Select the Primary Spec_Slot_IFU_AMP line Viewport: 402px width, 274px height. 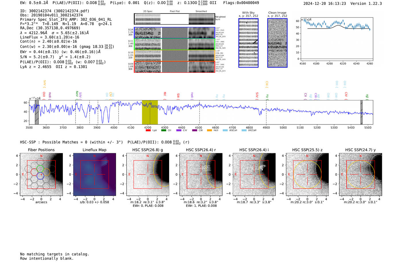(x=66, y=20)
